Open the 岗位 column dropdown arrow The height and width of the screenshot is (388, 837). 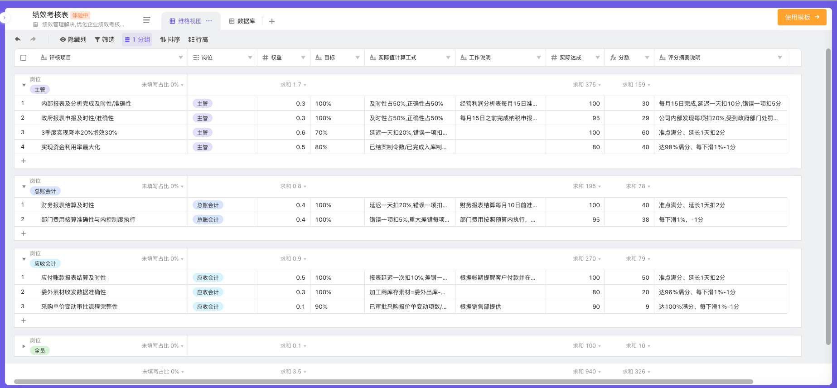point(250,58)
